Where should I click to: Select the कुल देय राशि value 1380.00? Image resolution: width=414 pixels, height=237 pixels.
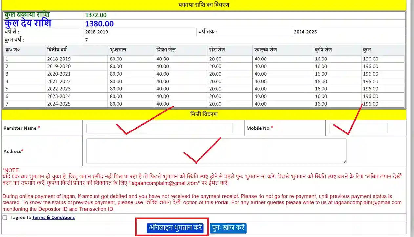pos(99,24)
